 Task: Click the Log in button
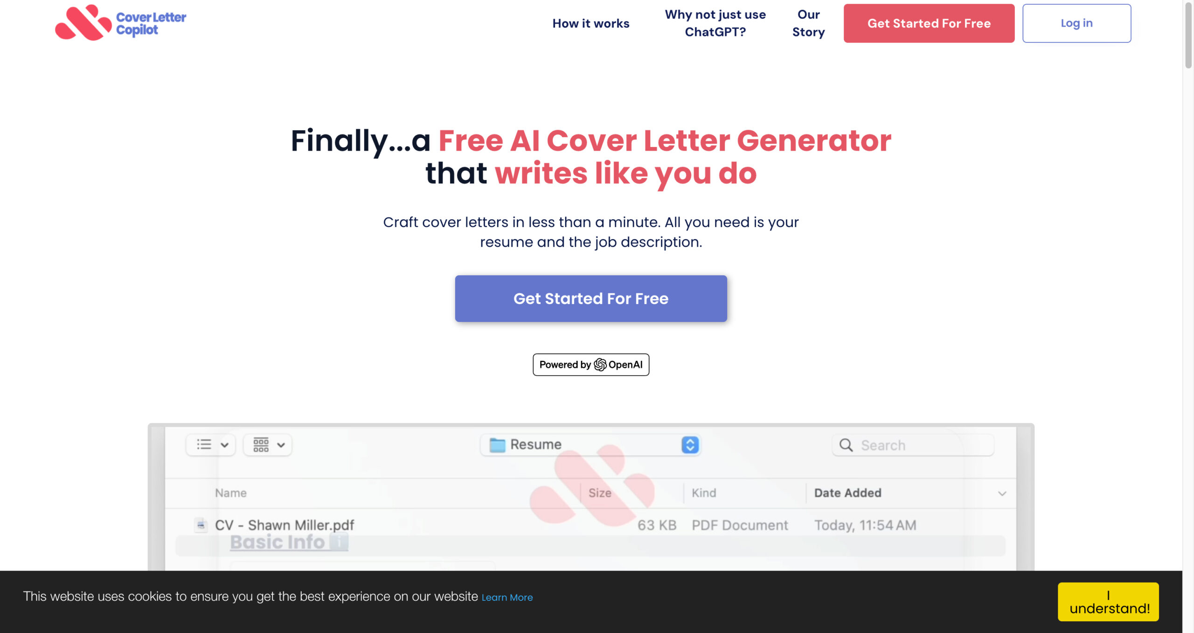coord(1076,23)
